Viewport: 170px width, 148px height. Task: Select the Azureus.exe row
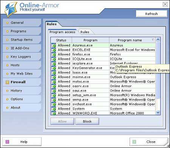[103, 45]
